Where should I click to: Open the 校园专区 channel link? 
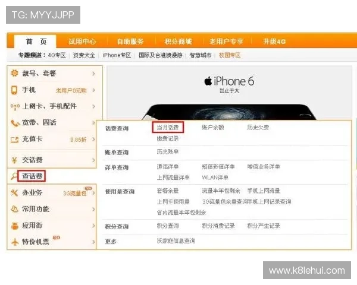[x=230, y=55]
